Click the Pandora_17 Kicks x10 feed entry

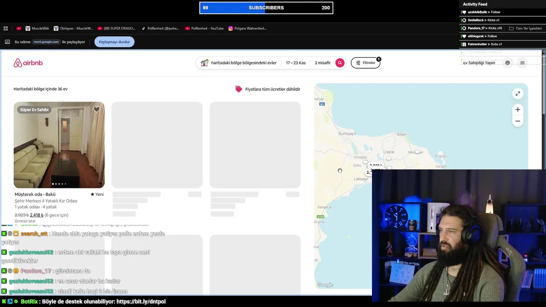click(482, 28)
